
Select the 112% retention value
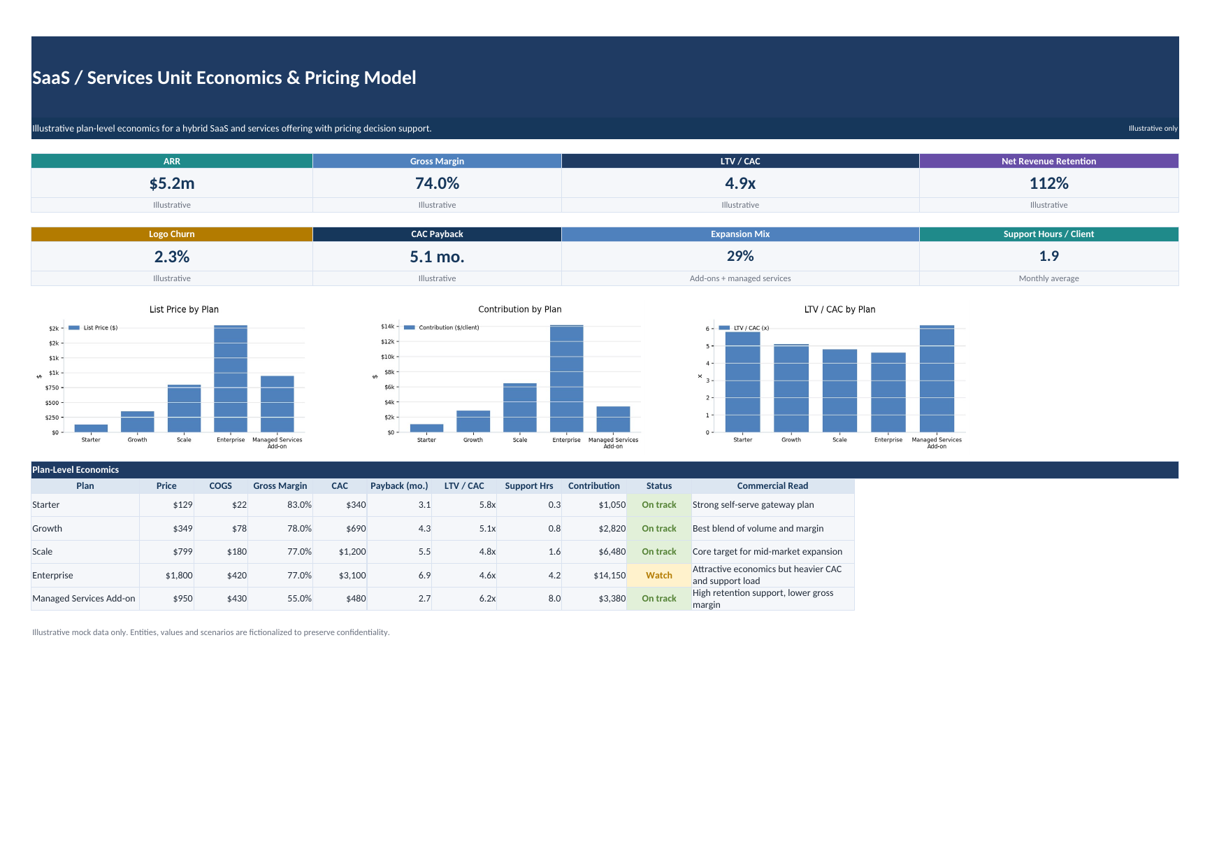click(1048, 183)
